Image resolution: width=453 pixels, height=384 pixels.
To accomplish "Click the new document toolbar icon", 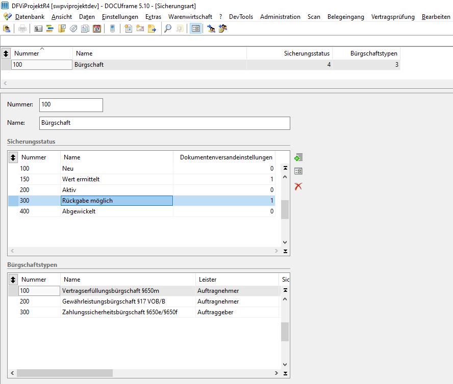I will click(128, 29).
